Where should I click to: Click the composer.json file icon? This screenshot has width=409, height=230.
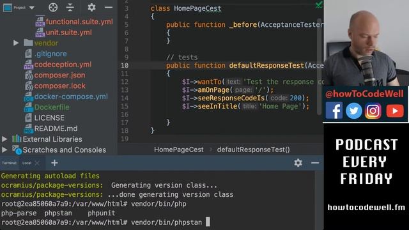coord(28,75)
